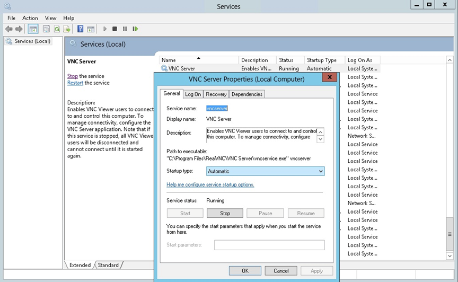Click the Refresh toolbar icon
The image size is (458, 282).
click(57, 29)
